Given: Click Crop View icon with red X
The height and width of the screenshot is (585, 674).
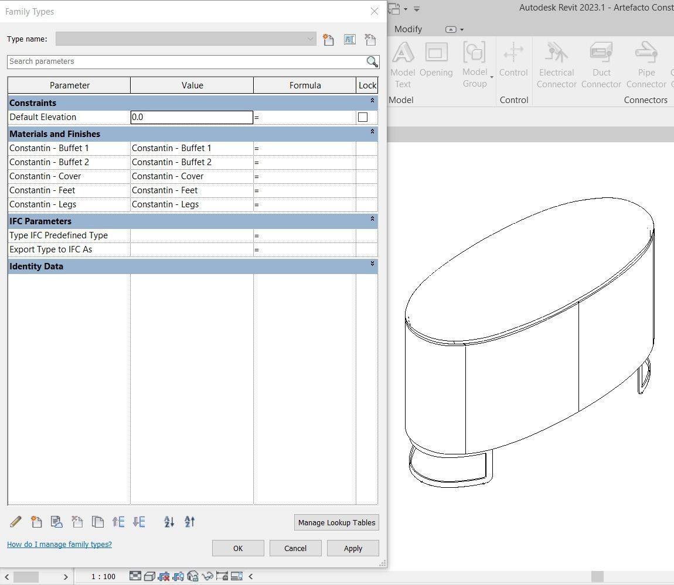Looking at the screenshot, I should click(164, 576).
